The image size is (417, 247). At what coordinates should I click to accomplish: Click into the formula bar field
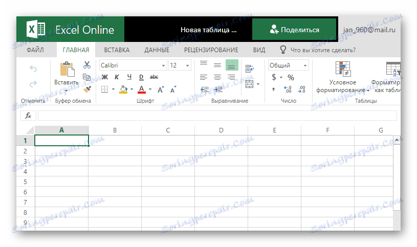(x=217, y=116)
